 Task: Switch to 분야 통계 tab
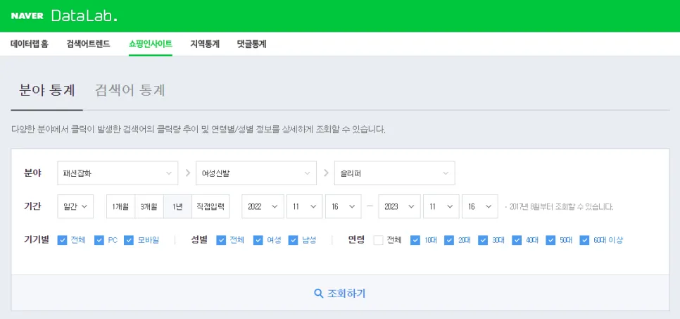click(x=47, y=90)
